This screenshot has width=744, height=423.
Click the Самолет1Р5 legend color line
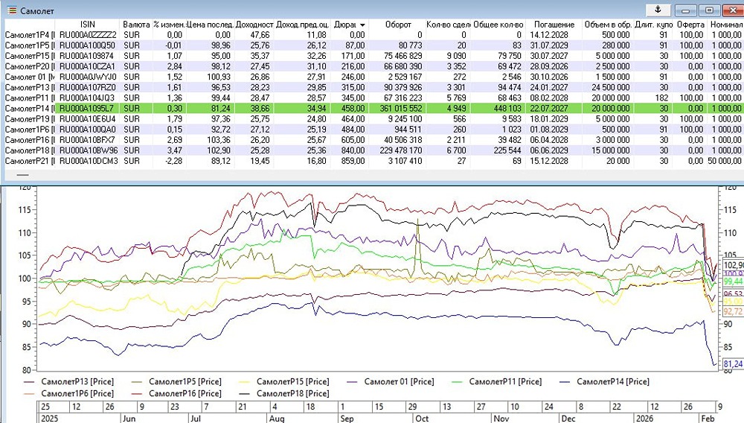pyautogui.click(x=138, y=382)
